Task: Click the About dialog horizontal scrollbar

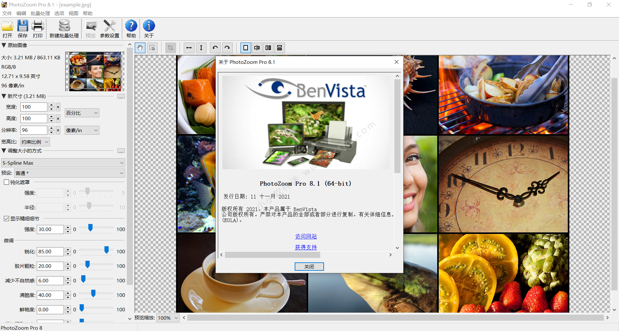Action: click(x=272, y=255)
